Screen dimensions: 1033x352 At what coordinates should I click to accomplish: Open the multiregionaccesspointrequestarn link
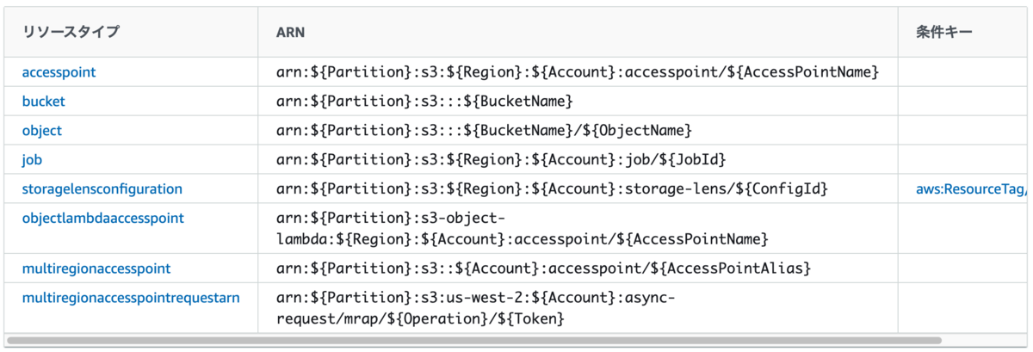click(130, 299)
